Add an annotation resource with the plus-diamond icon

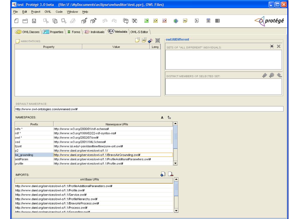coord(151,40)
